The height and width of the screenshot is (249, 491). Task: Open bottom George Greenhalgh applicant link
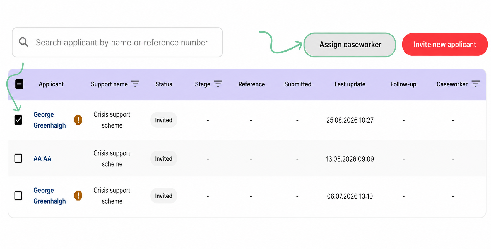[x=50, y=196]
